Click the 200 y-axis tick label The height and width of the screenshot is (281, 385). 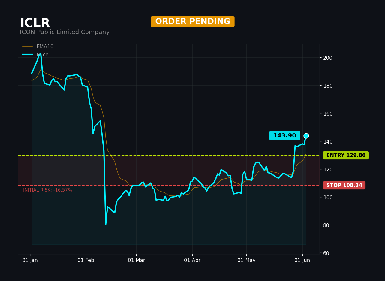(x=328, y=58)
